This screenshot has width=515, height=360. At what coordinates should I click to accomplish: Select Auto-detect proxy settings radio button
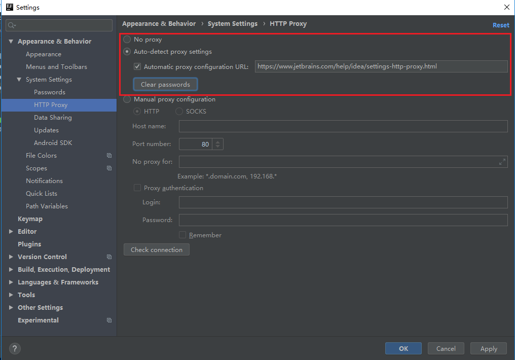coord(127,52)
